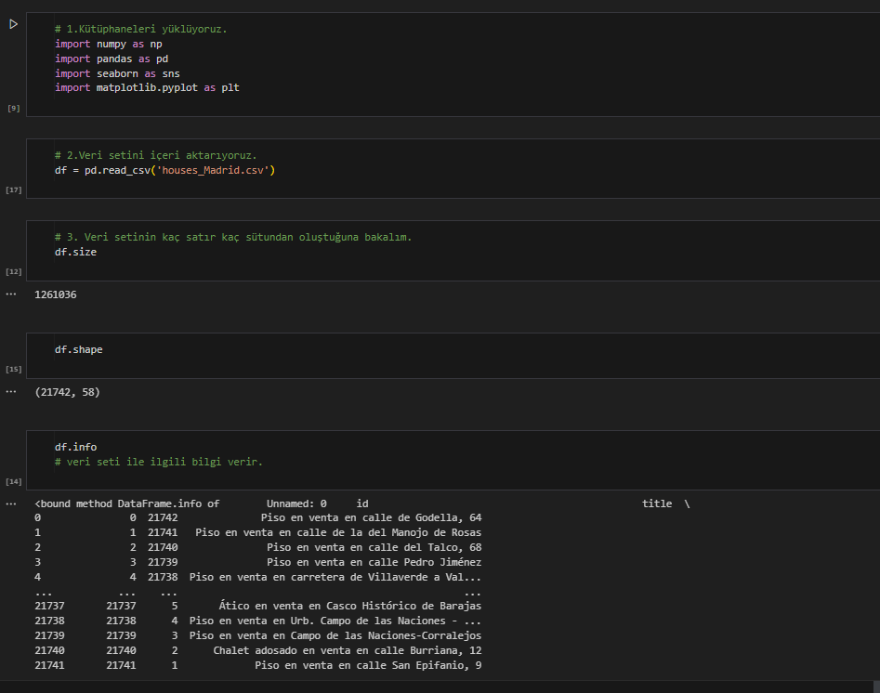880x693 pixels.
Task: Select the 1261036 output text
Action: 56,294
